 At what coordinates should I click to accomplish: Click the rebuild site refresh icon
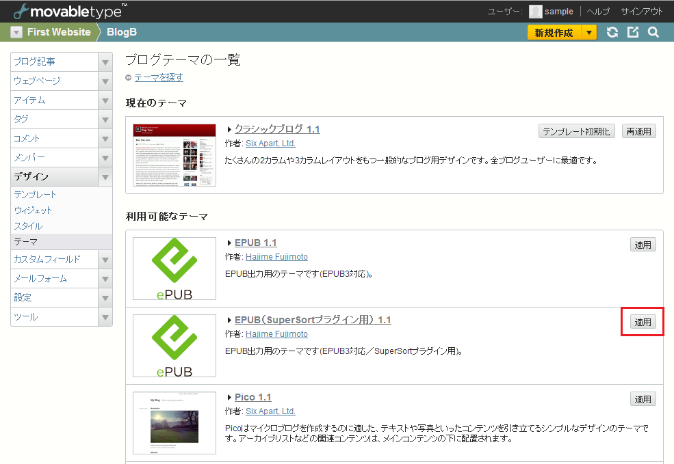(612, 32)
